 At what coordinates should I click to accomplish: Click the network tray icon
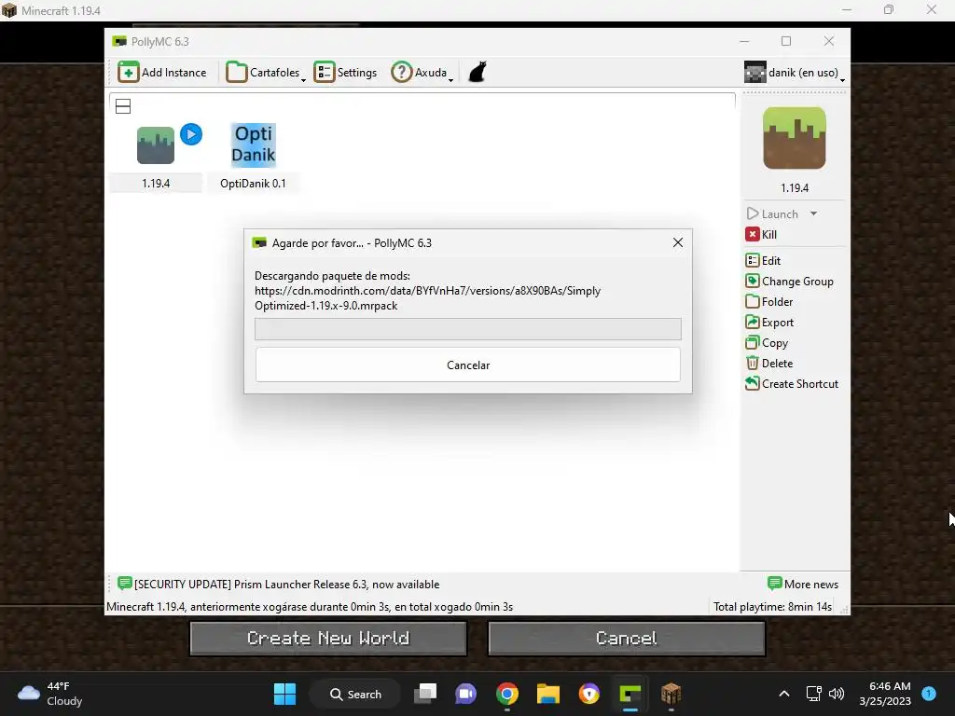[x=813, y=694]
